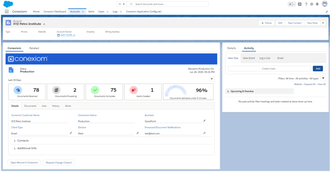Open the Cases navigation dropdown arrow
This screenshot has height=172, width=331.
[107, 12]
